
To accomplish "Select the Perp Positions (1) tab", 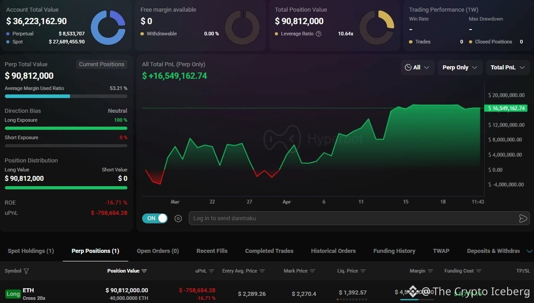I will (x=96, y=251).
